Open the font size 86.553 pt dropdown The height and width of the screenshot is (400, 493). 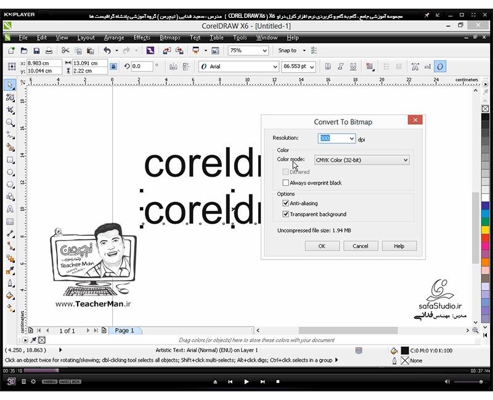(x=312, y=66)
